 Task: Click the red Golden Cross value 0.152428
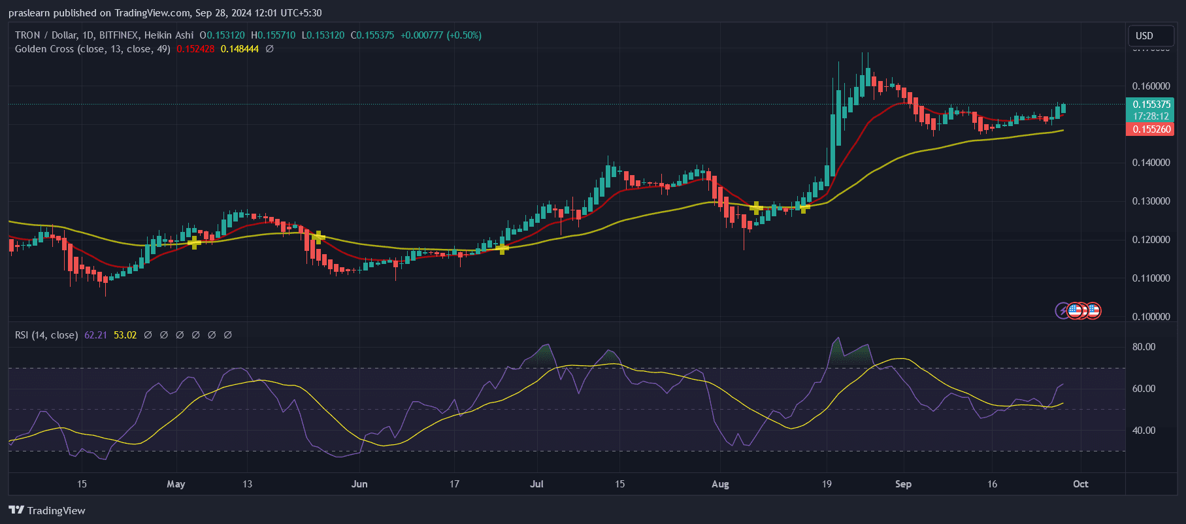point(195,49)
